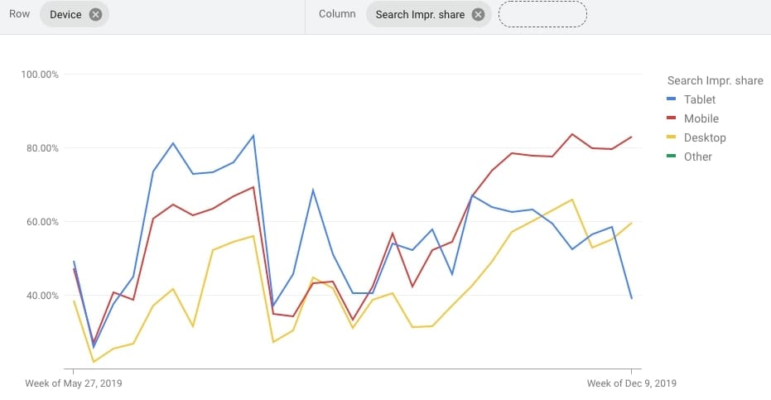This screenshot has width=771, height=400.
Task: Toggle the Mobile legend entry
Action: point(692,118)
